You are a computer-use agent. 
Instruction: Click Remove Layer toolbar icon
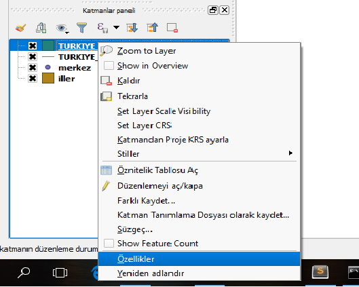coord(172,28)
